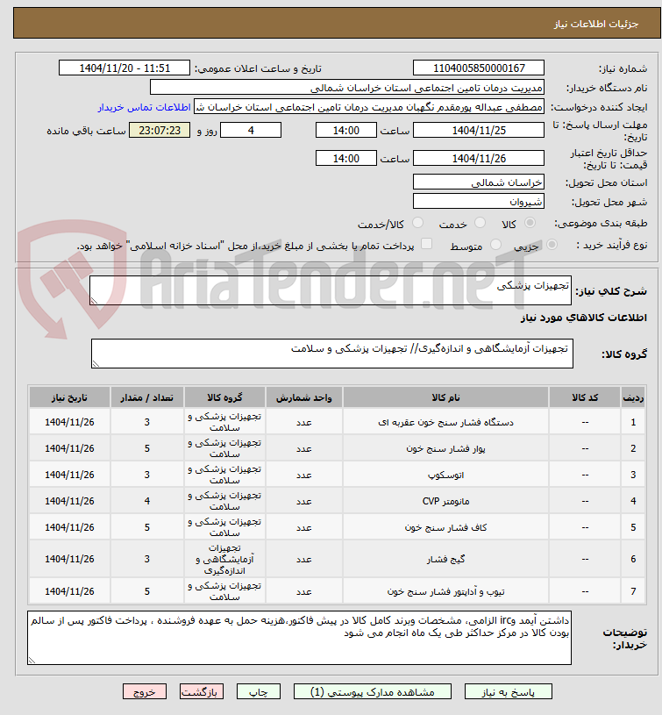
Task: Click the remaining days field showing 4
Action: [x=251, y=131]
